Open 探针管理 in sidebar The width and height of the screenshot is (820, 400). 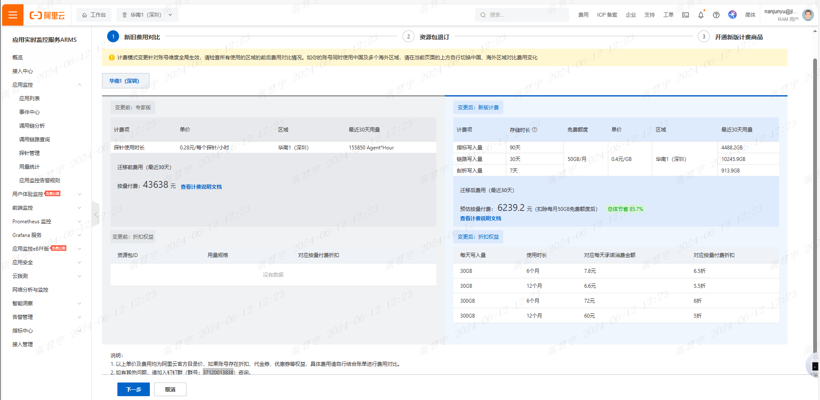pos(29,153)
